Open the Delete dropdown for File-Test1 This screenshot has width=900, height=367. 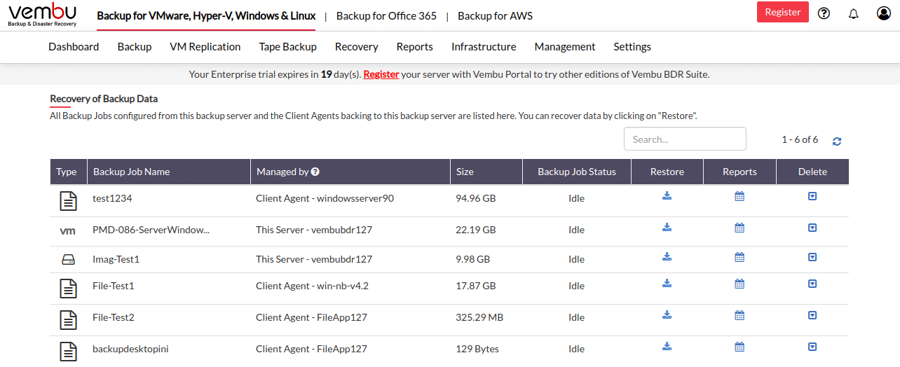pyautogui.click(x=812, y=283)
